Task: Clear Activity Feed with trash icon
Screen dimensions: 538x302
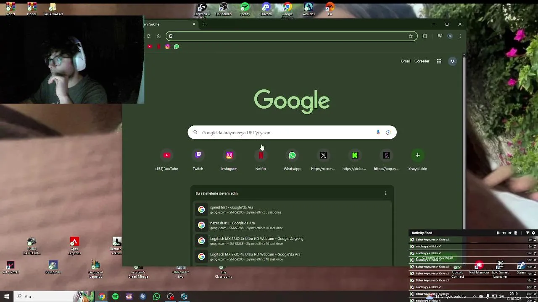Action: pos(516,233)
